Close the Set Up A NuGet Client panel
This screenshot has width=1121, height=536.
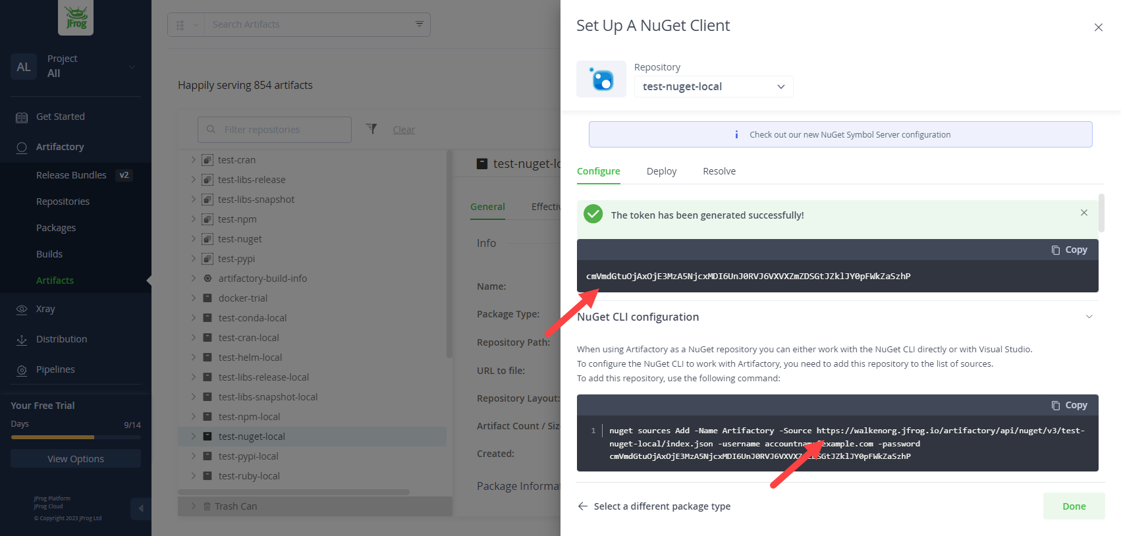point(1098,27)
